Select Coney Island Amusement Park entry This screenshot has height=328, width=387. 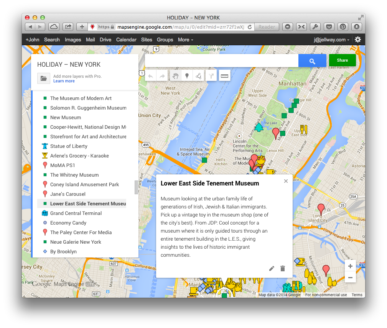84,184
